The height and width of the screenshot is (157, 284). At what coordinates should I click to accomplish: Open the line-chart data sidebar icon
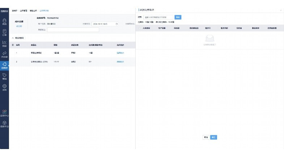[x=4, y=44]
